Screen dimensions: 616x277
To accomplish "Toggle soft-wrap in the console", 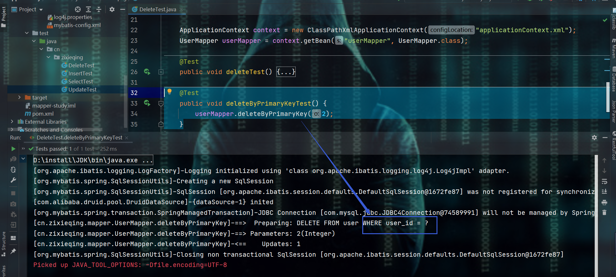I will 604,181.
